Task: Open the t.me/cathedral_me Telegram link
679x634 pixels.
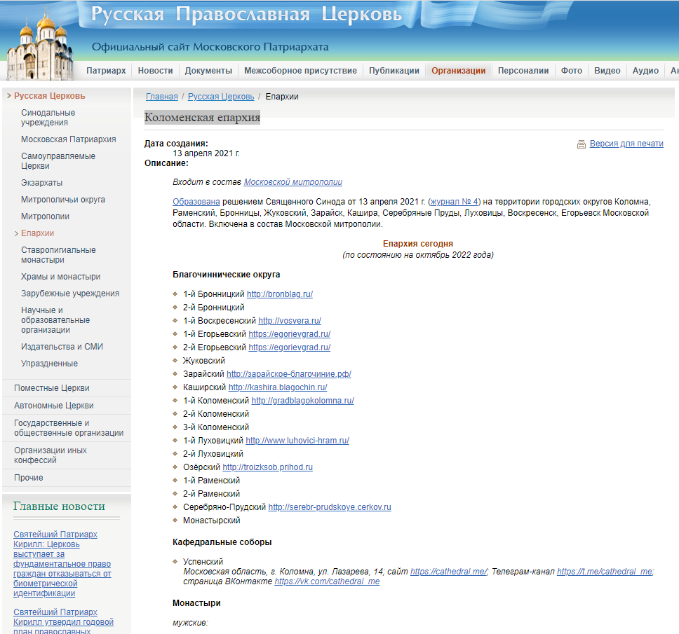Action: click(x=605, y=572)
